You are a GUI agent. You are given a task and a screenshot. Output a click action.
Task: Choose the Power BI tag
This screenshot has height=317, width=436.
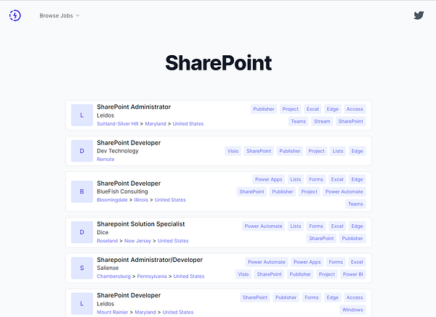[353, 274]
